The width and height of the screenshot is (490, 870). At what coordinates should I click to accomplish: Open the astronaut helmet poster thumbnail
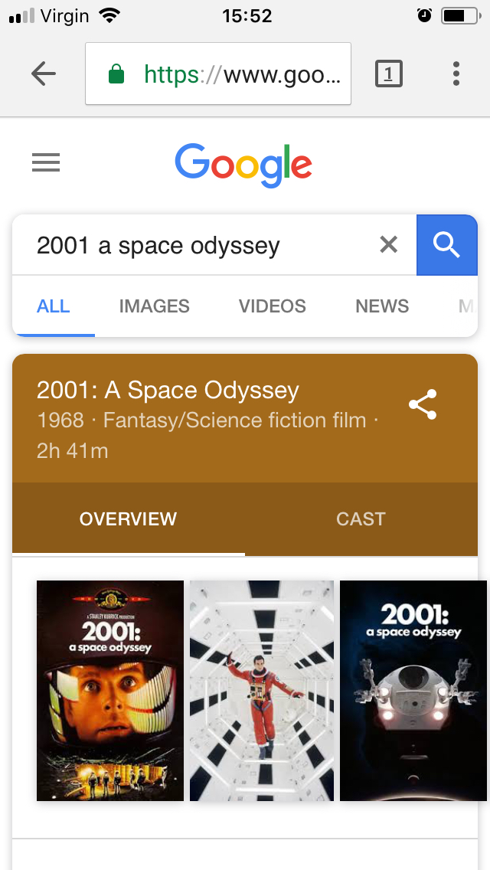pyautogui.click(x=110, y=690)
